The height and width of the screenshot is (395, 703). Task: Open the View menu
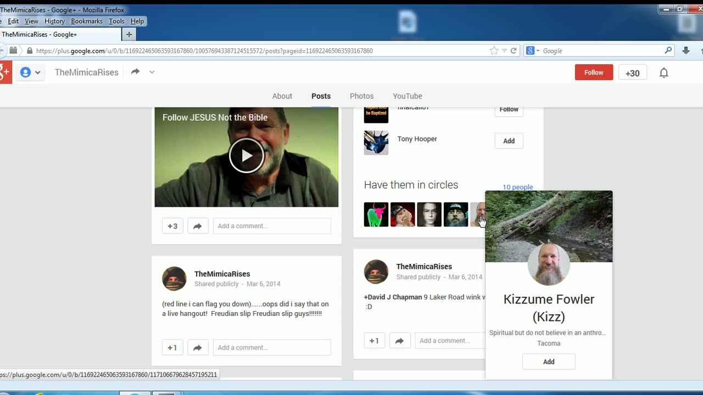[31, 21]
